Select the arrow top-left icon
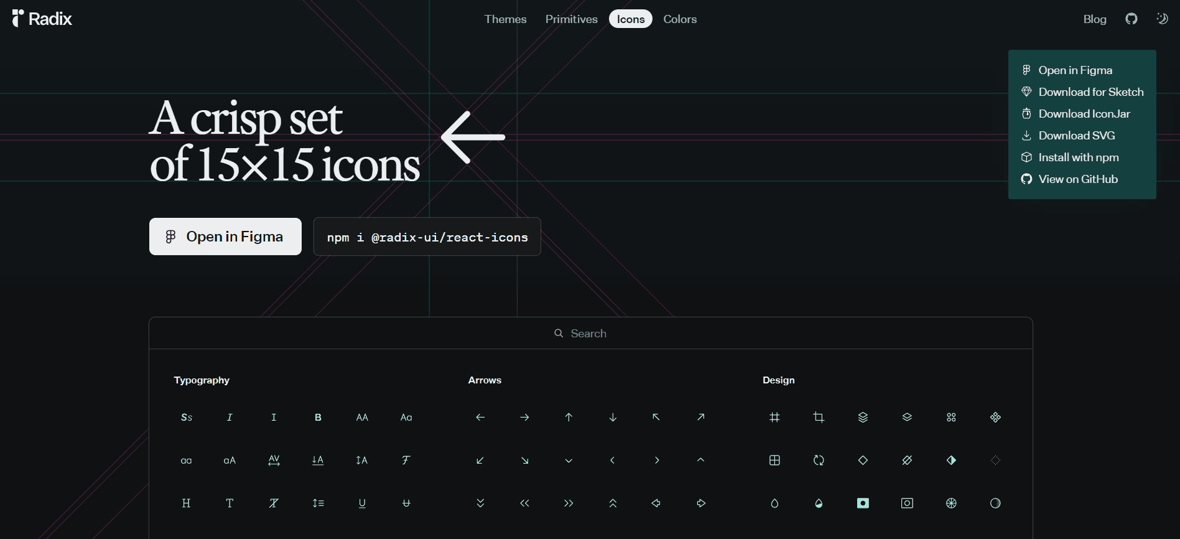 pyautogui.click(x=656, y=417)
